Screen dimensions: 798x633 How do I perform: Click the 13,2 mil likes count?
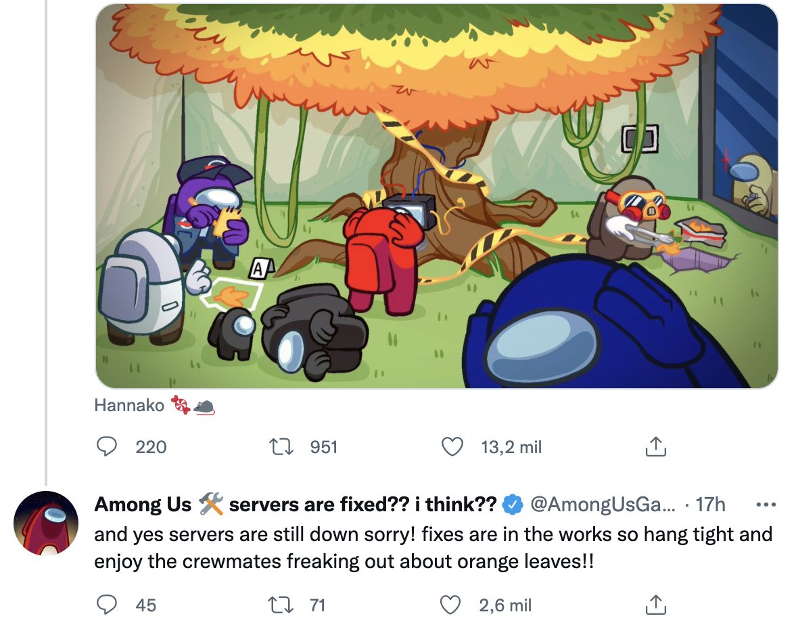point(511,446)
